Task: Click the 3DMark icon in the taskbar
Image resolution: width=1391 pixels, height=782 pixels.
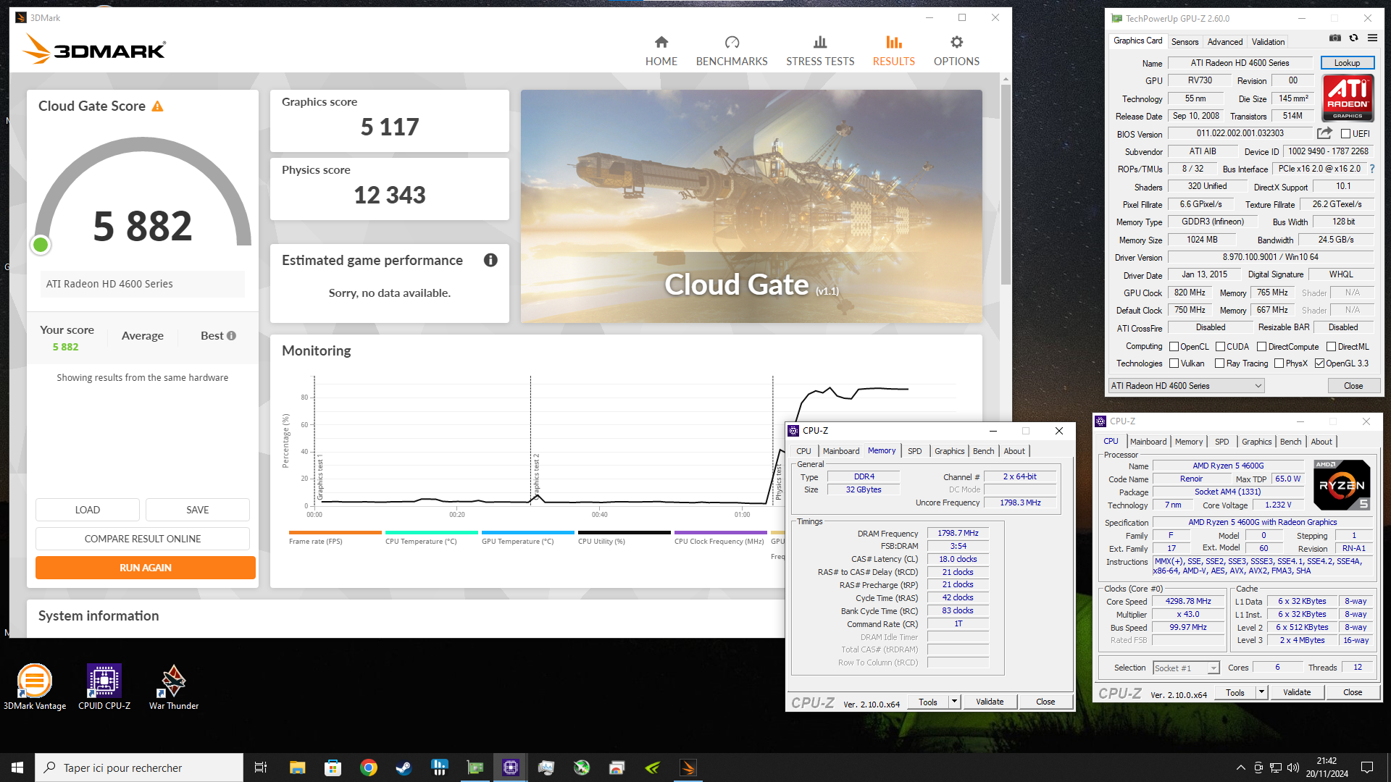Action: click(688, 768)
